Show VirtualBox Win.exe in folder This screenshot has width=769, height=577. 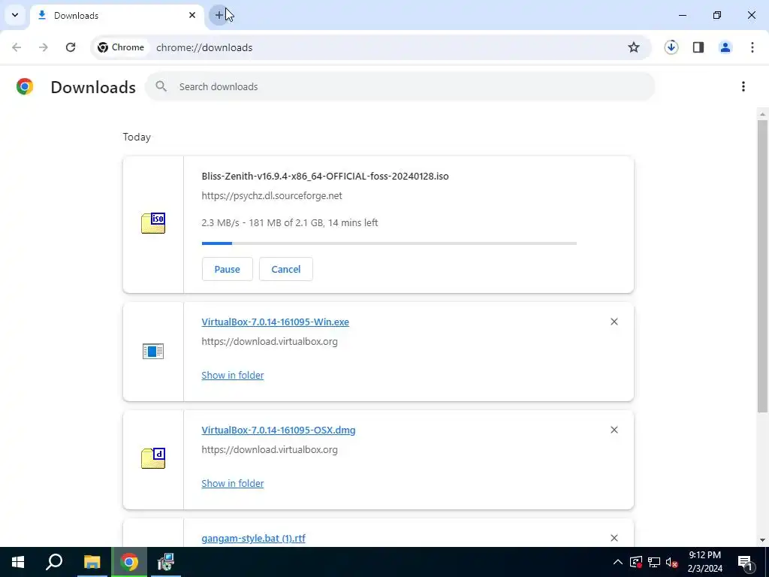tap(233, 376)
